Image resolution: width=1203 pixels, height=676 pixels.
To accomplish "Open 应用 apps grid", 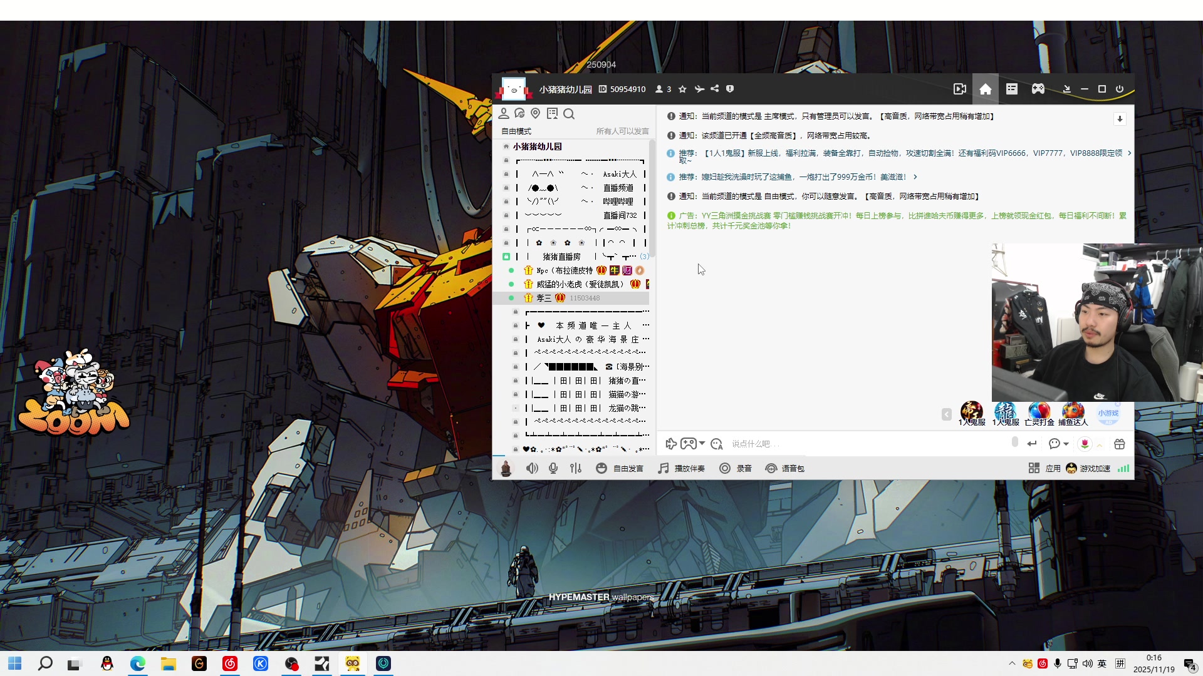I will 1044,468.
